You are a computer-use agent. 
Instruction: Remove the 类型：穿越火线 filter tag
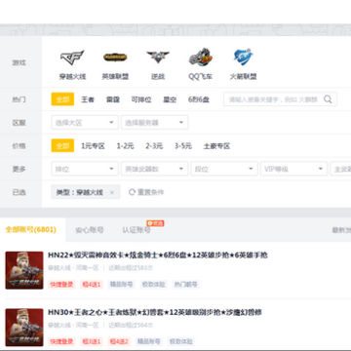(x=112, y=192)
